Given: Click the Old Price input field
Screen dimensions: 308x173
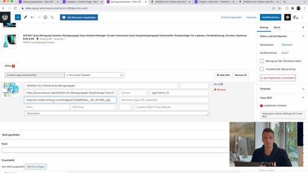Looking at the screenshot, I should (93, 107).
